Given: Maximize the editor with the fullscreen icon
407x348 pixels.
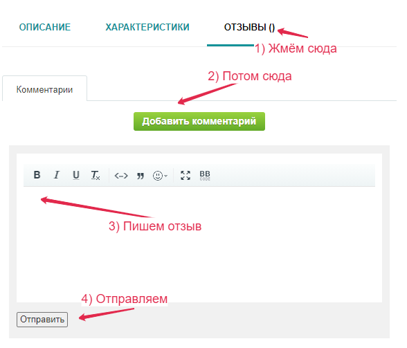Looking at the screenshot, I should point(186,176).
